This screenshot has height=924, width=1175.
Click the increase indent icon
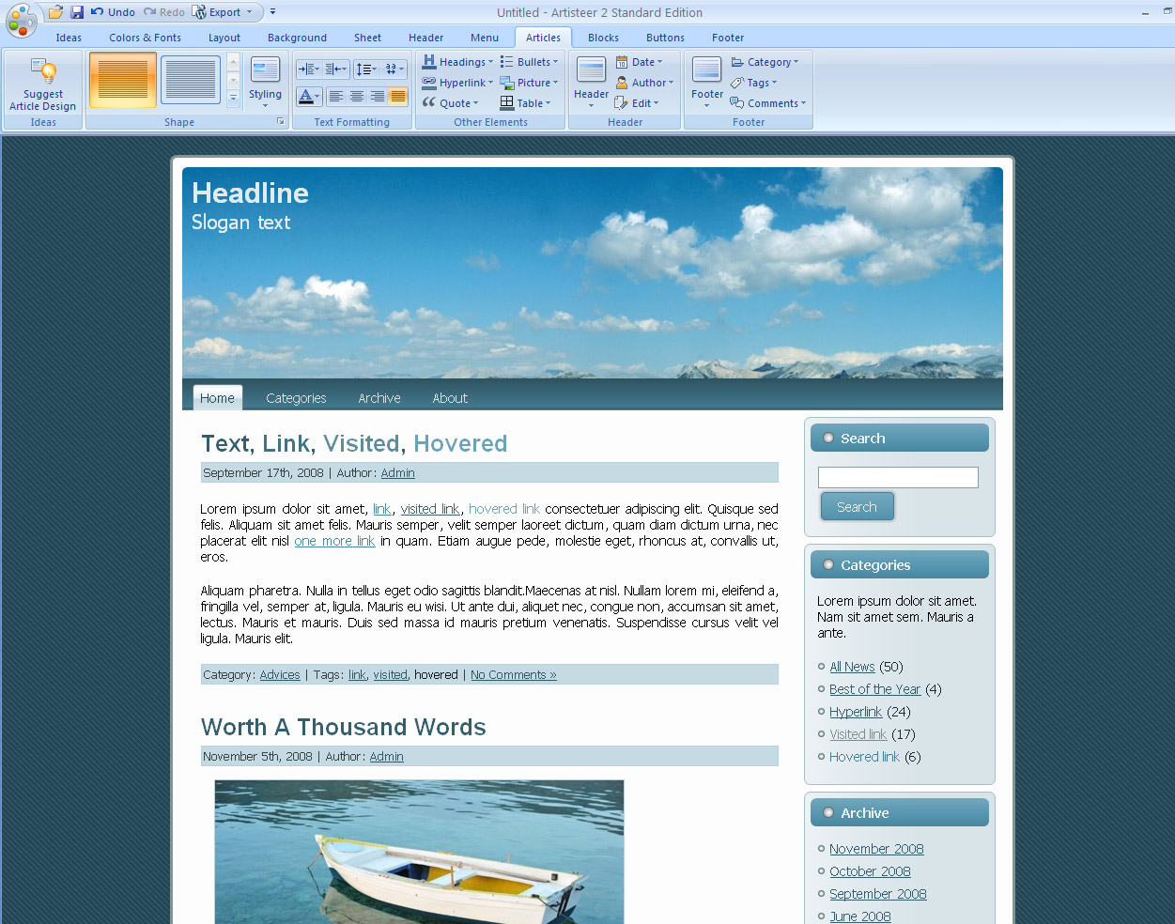coord(309,69)
